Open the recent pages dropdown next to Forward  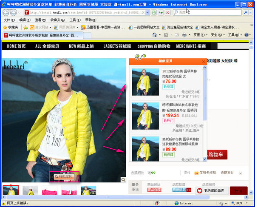pyautogui.click(x=20, y=12)
